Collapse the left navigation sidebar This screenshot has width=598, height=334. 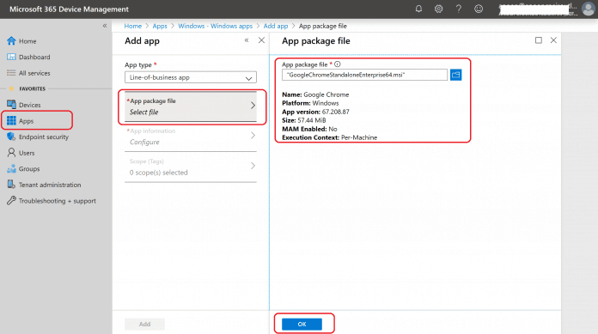click(105, 26)
